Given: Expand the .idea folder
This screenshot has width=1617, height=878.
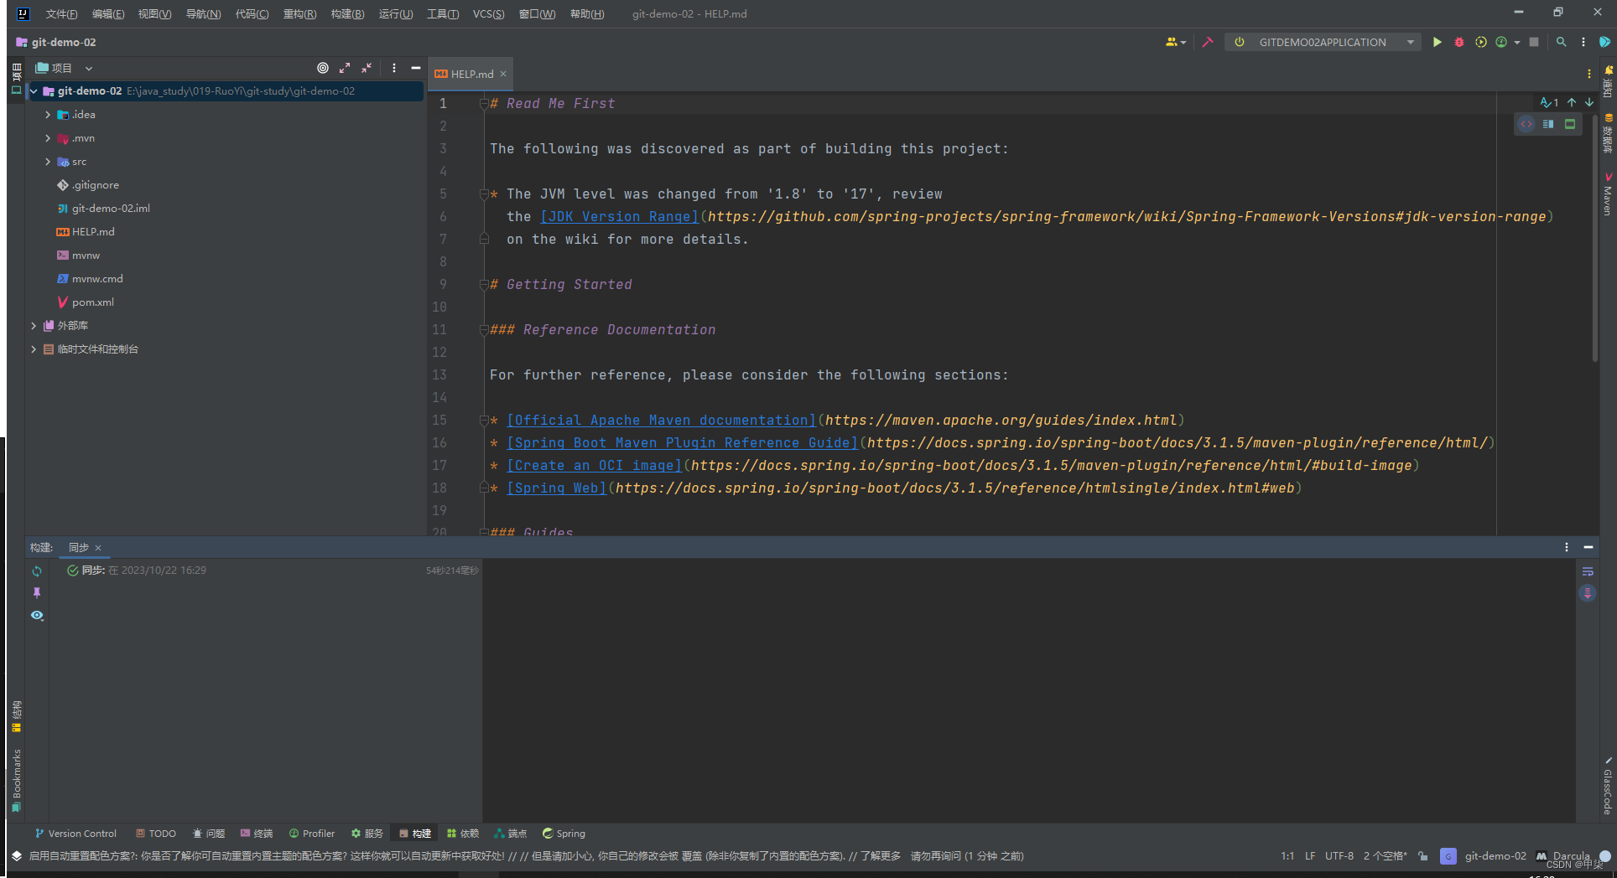Looking at the screenshot, I should (x=48, y=115).
